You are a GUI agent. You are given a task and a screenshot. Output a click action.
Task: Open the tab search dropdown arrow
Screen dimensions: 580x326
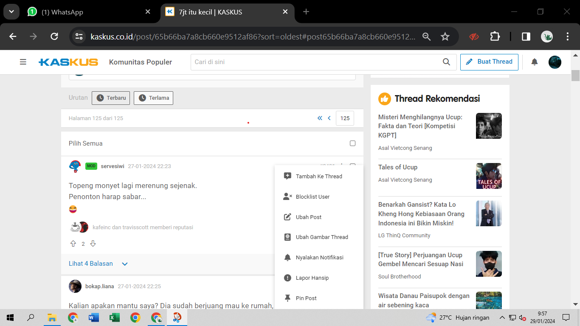(11, 12)
